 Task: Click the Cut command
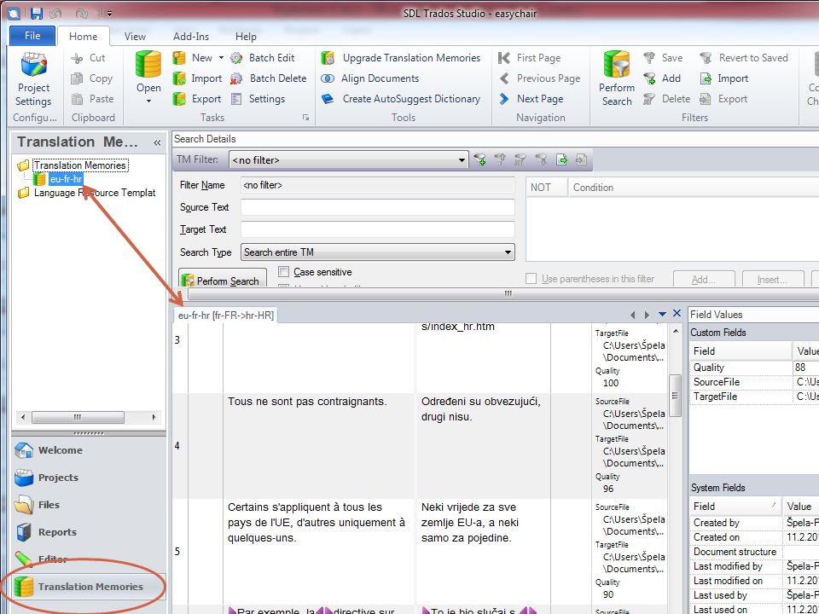point(88,58)
